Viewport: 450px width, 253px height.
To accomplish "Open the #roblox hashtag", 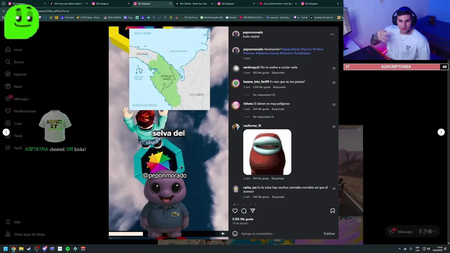I will [318, 49].
